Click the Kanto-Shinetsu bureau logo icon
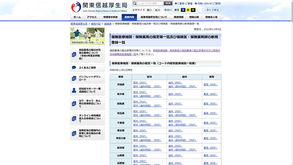Screen dimensions: 293x165 (x=76, y=7)
